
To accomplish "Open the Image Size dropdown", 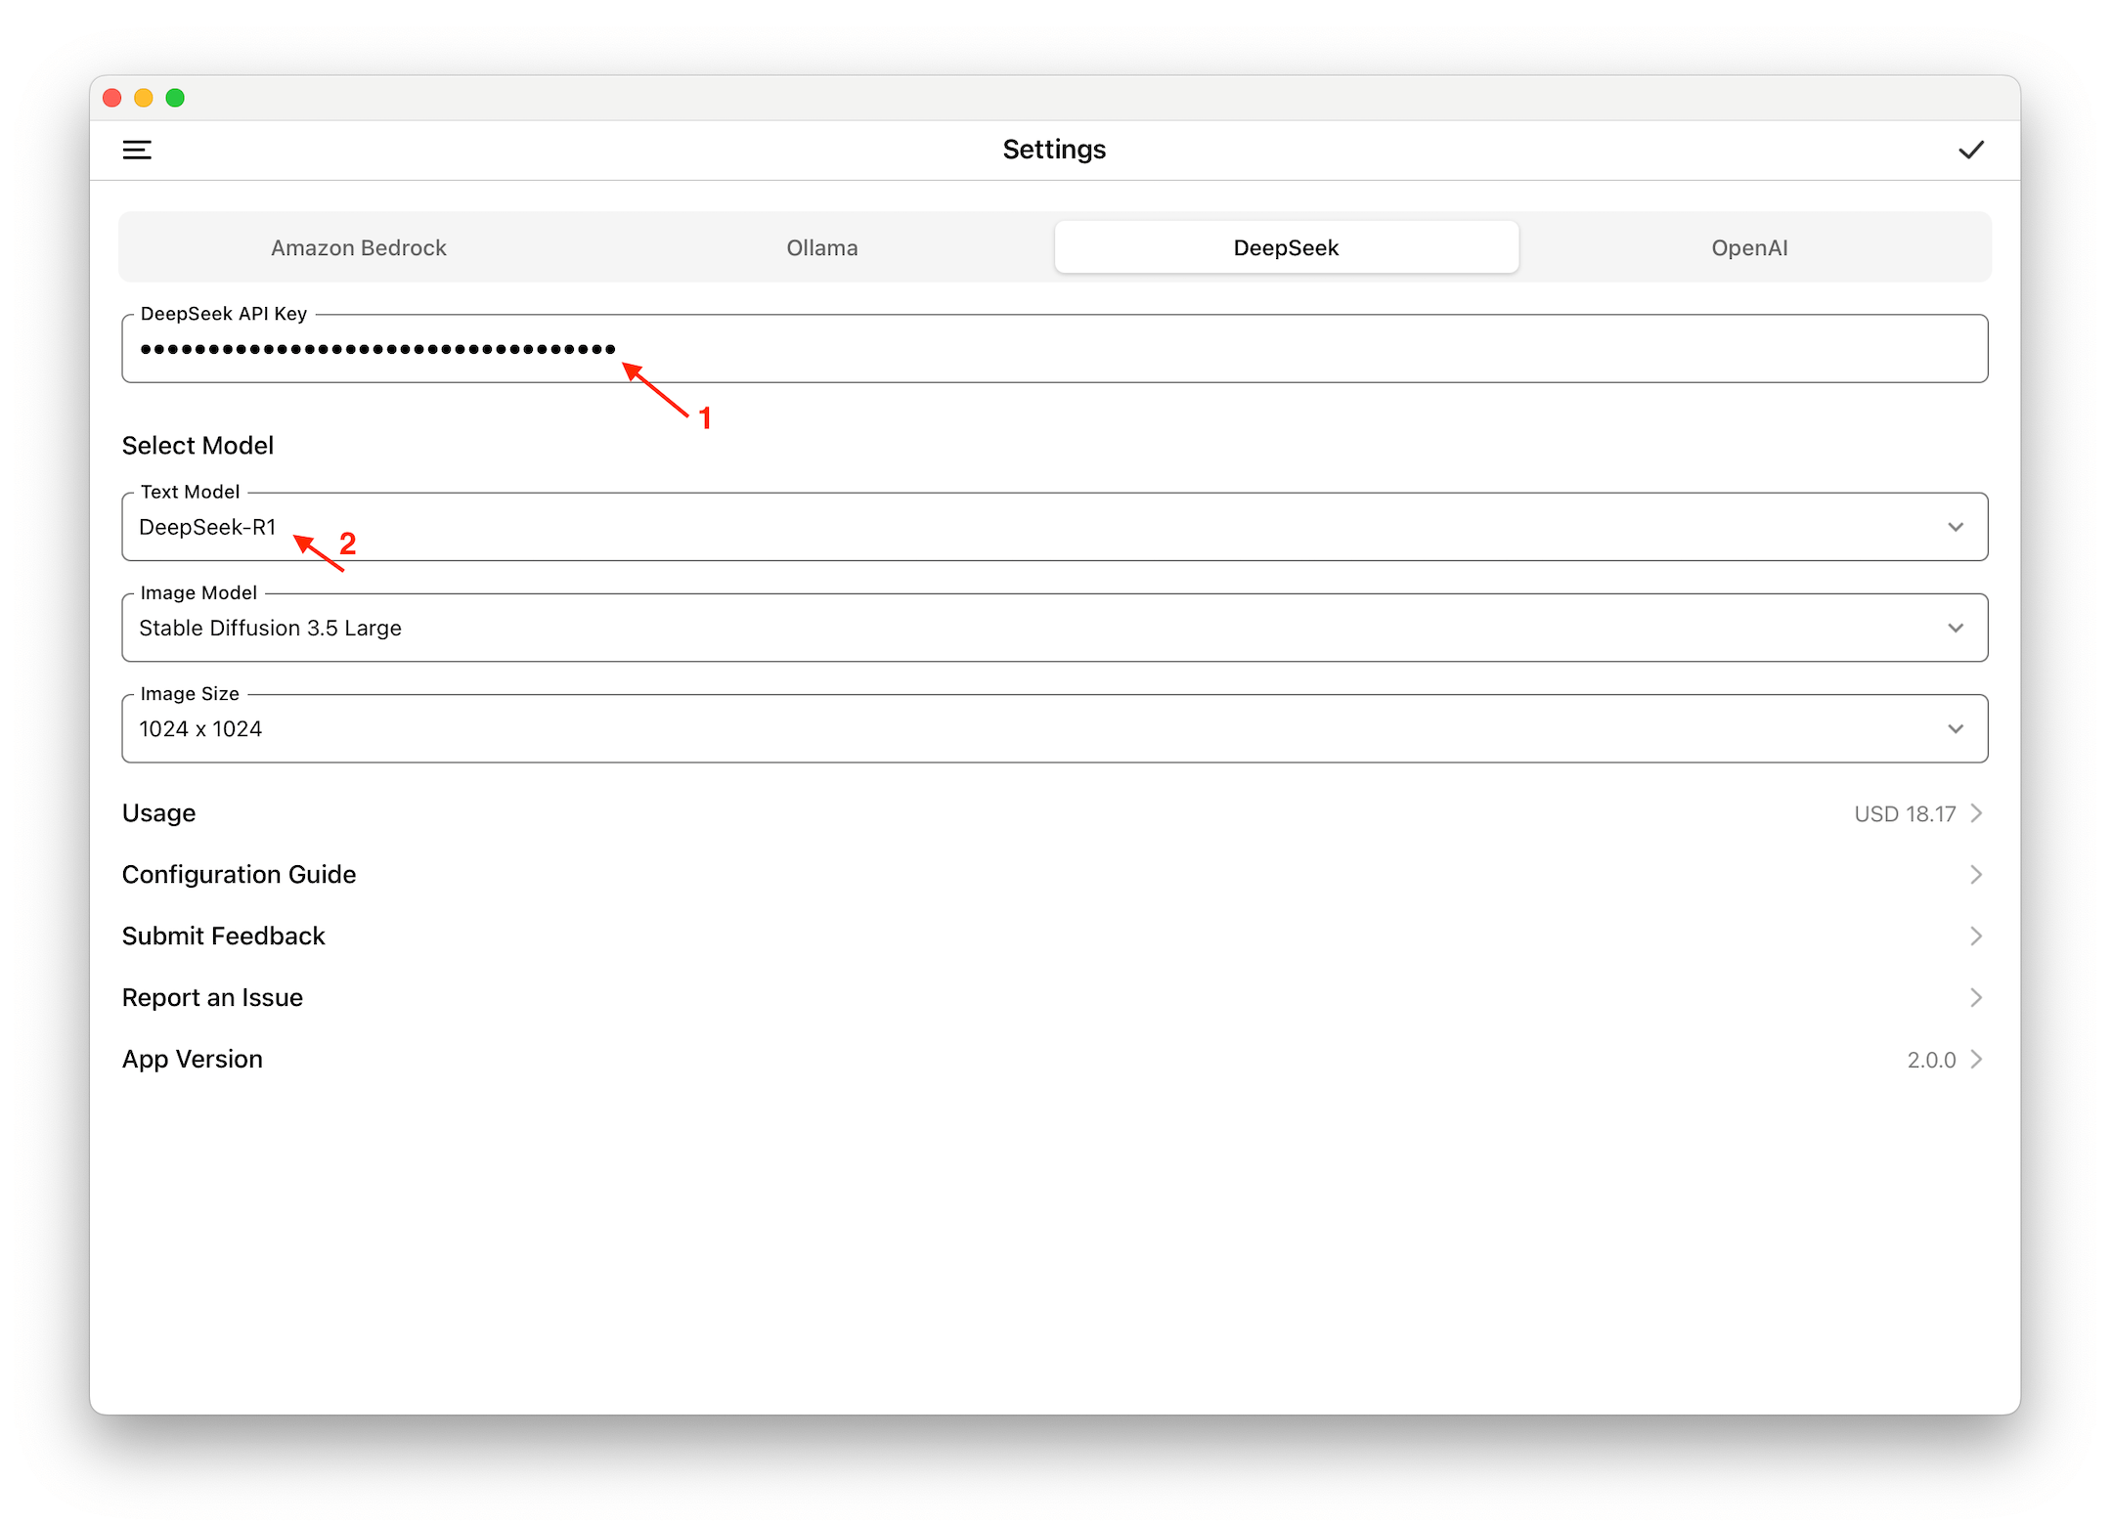I will (1054, 728).
